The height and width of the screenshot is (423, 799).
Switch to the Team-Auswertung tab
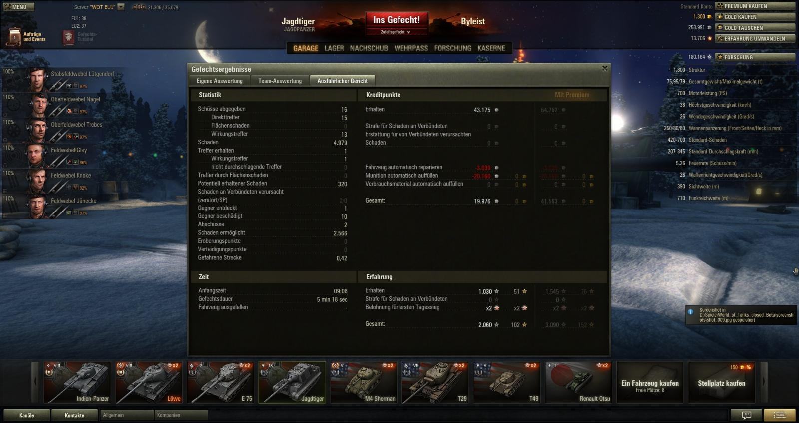coord(280,81)
